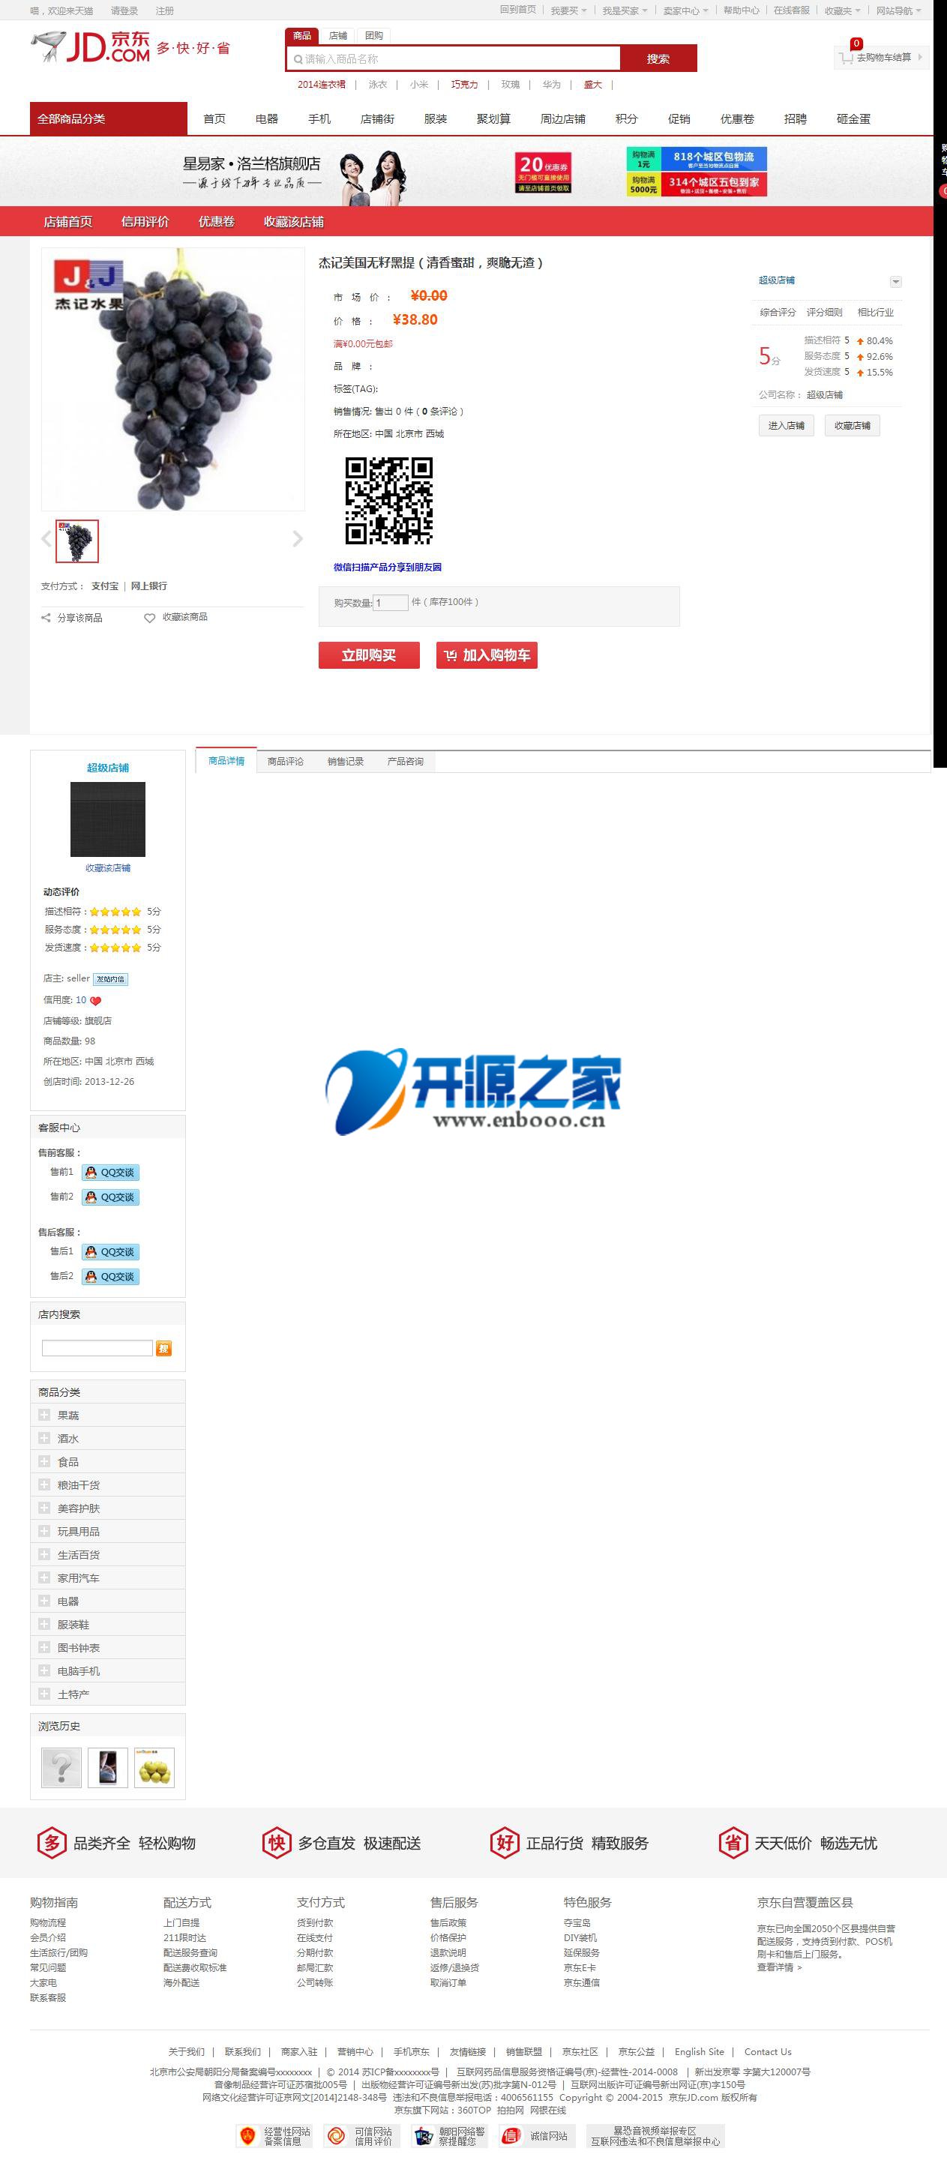Image resolution: width=947 pixels, height=2184 pixels.
Task: Click the 20 优惠卷 coupon banner
Action: click(544, 172)
